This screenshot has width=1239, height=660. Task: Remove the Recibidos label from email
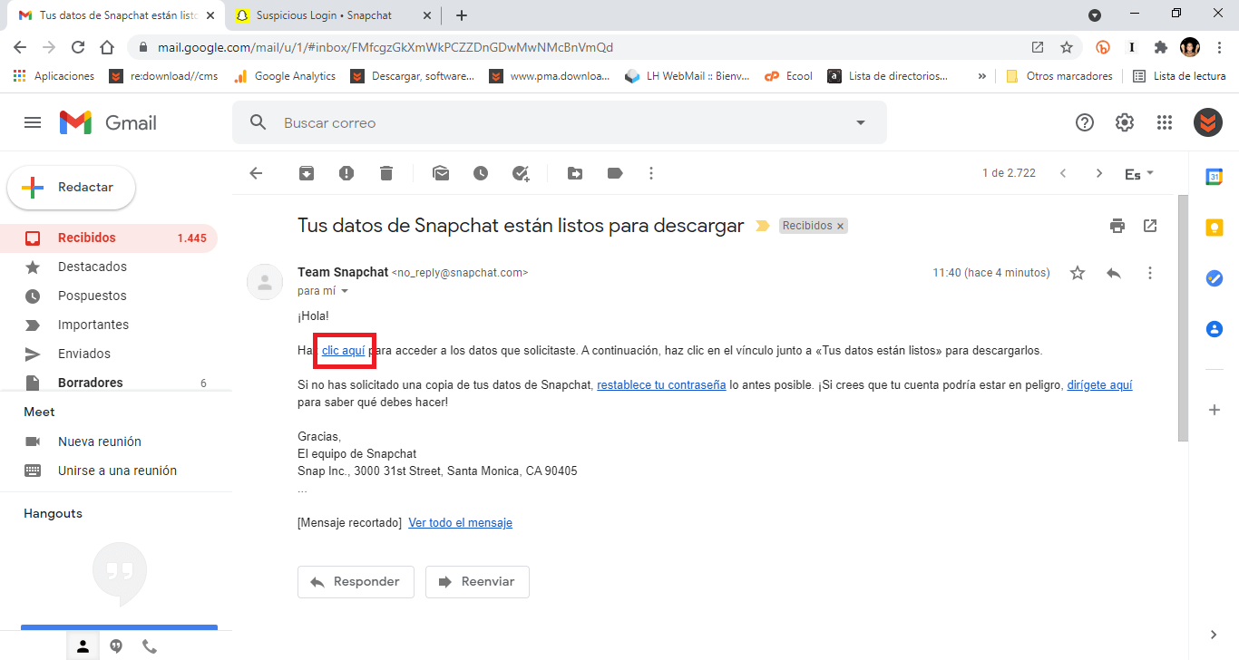[x=840, y=226]
